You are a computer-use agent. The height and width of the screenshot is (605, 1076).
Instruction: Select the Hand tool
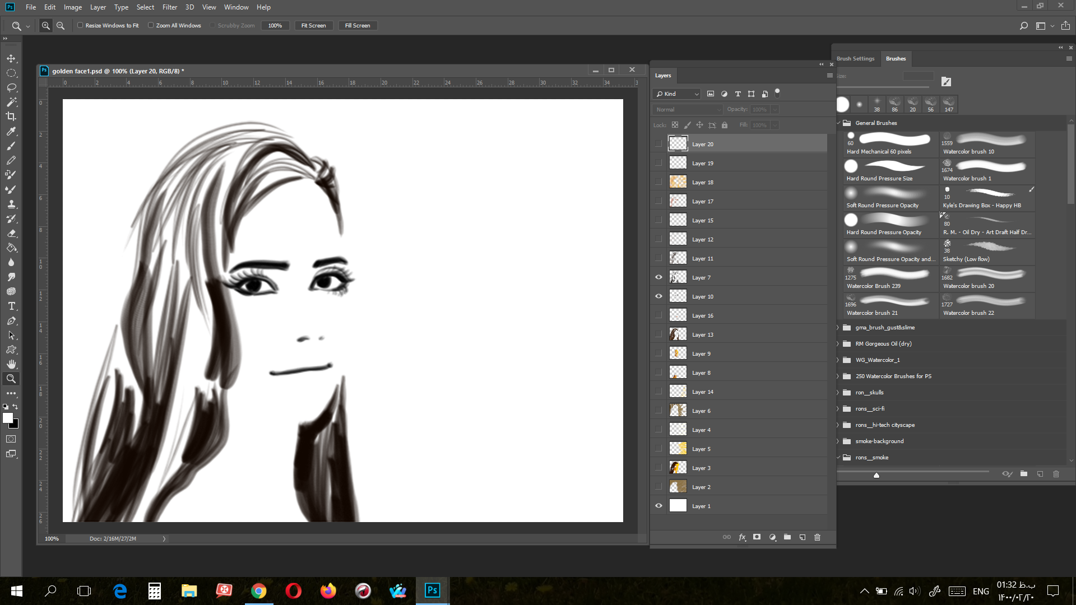[11, 364]
